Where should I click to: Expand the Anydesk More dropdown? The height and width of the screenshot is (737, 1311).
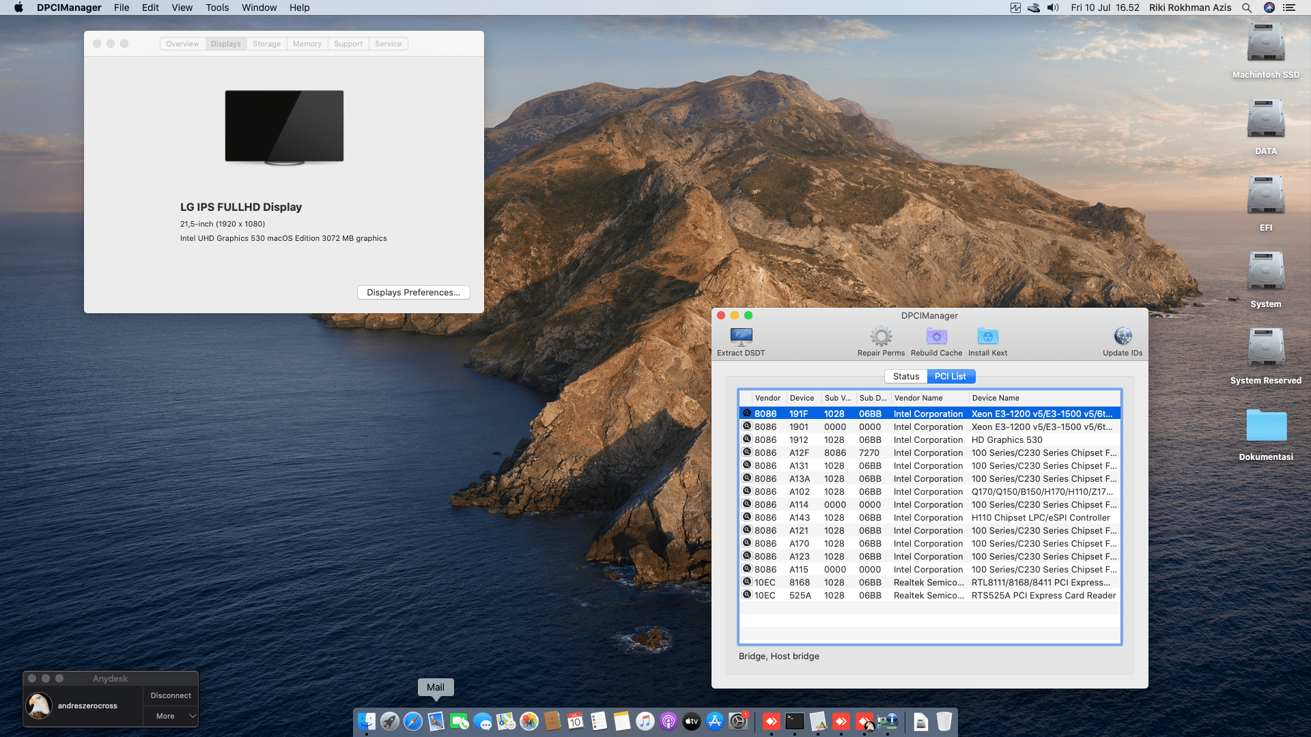171,716
